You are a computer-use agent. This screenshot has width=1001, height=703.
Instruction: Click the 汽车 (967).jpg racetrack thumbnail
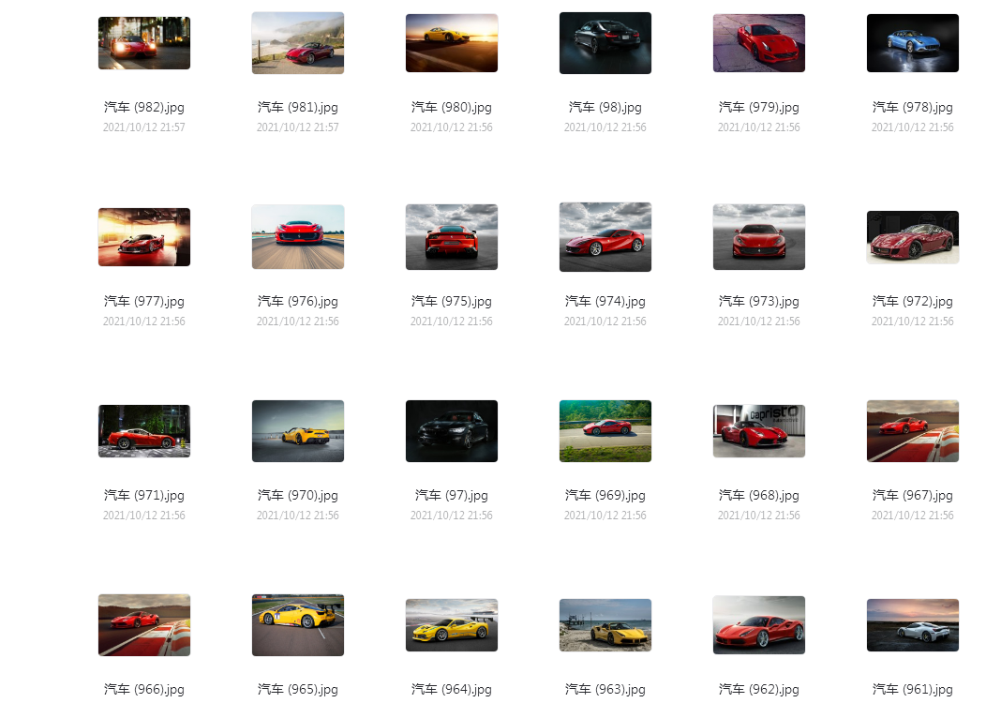pyautogui.click(x=913, y=431)
